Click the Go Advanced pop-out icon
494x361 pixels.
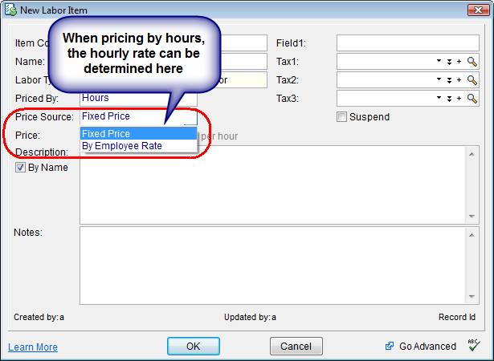click(390, 347)
